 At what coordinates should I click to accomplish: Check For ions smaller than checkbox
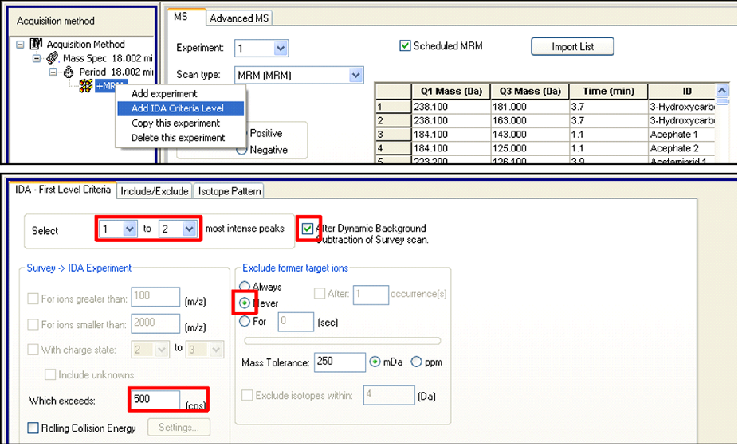click(x=33, y=325)
